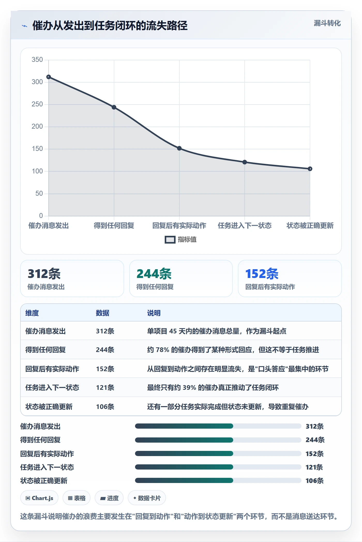The width and height of the screenshot is (362, 542).
Task: Click the y-axis value 350
Action: tap(37, 60)
